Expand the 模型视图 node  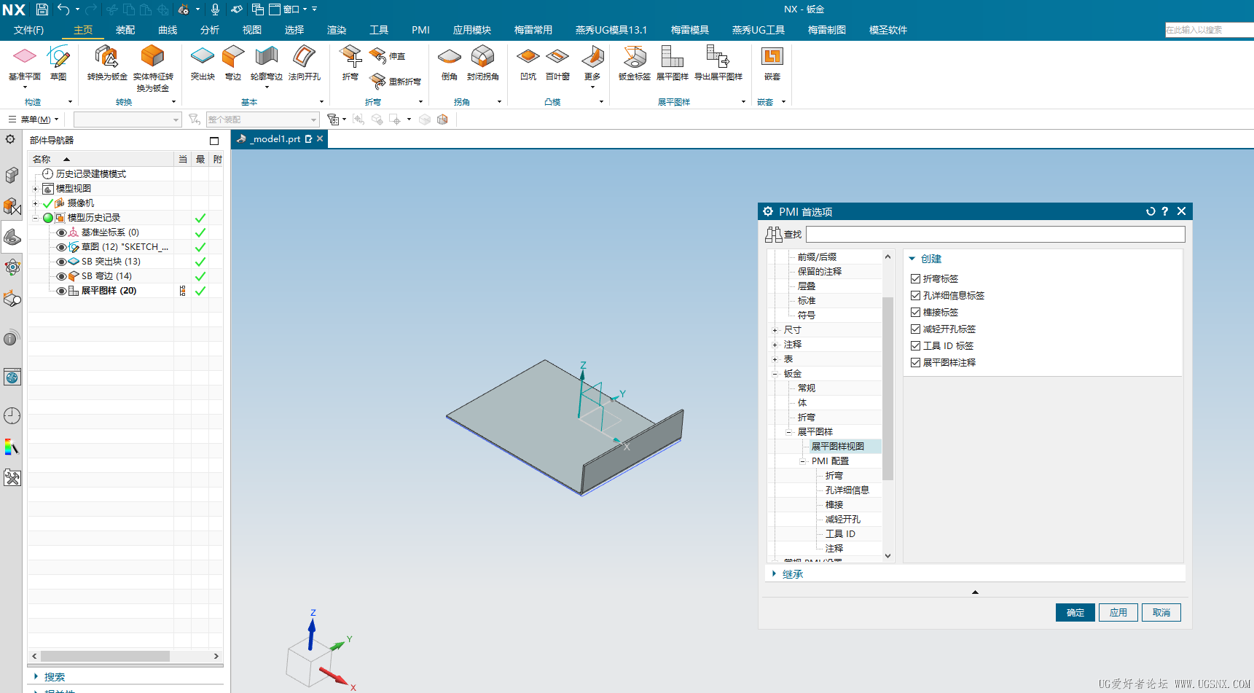35,189
